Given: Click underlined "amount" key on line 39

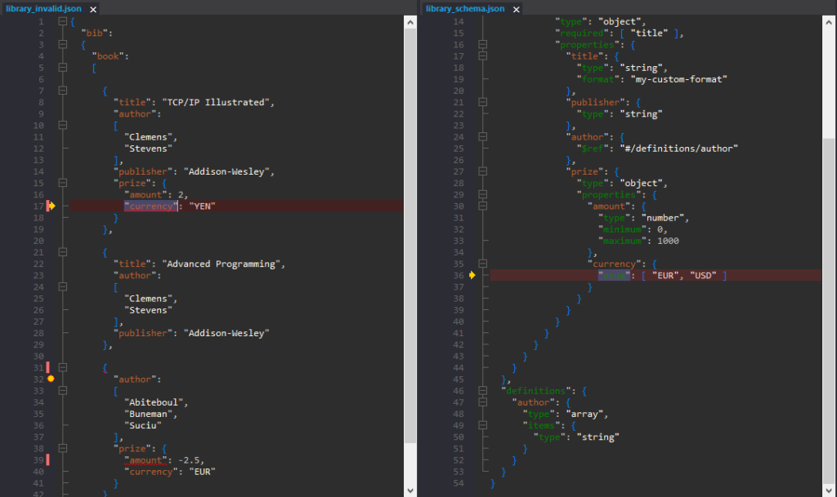Looking at the screenshot, I should click(x=145, y=460).
